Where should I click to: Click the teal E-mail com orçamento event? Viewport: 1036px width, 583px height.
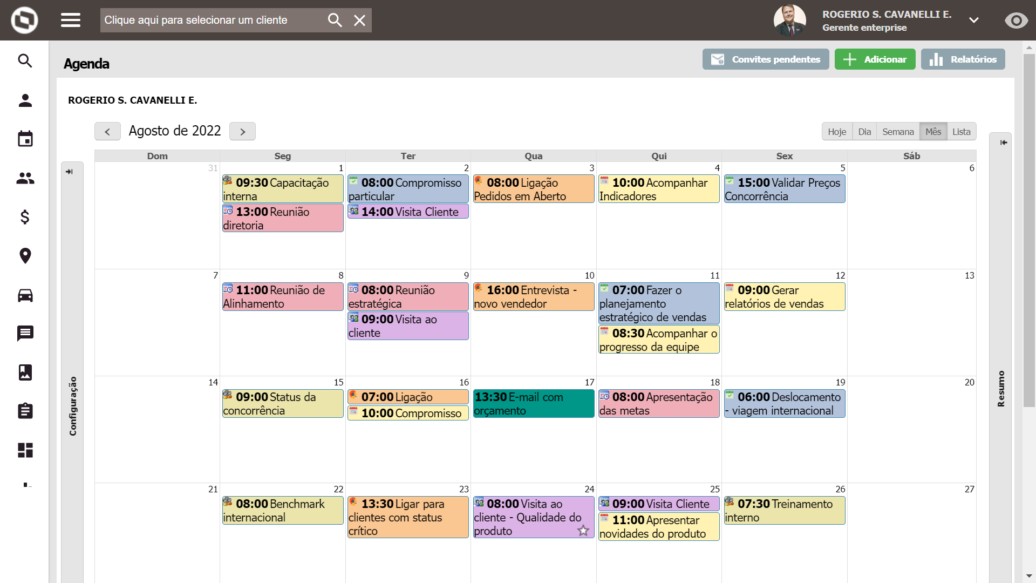[x=533, y=404]
